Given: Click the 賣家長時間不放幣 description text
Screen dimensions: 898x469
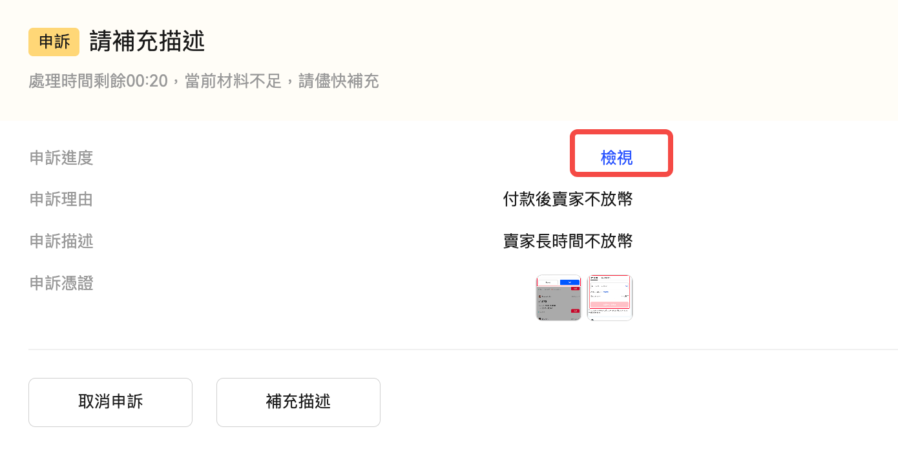Looking at the screenshot, I should coord(567,242).
